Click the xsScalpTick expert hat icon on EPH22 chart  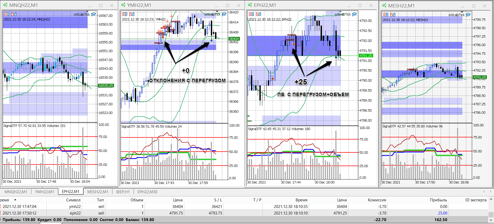[x=354, y=14]
